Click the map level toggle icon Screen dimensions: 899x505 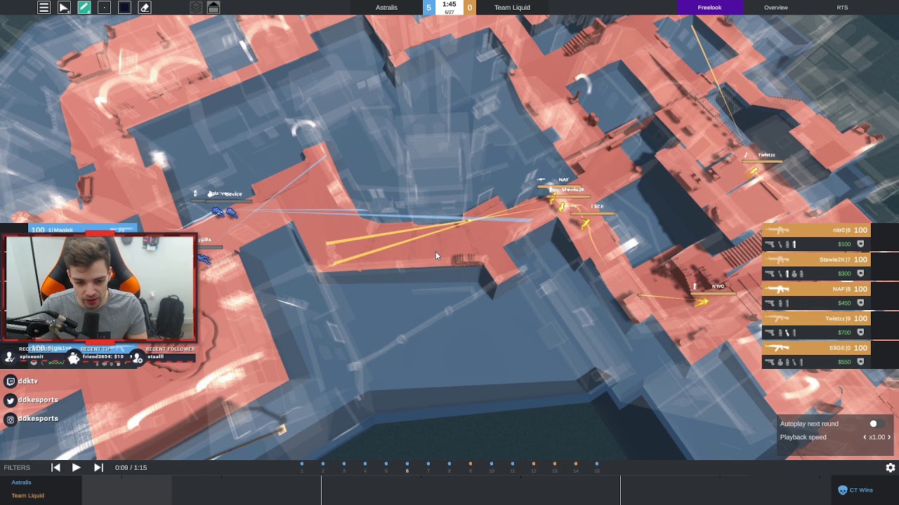coord(214,8)
